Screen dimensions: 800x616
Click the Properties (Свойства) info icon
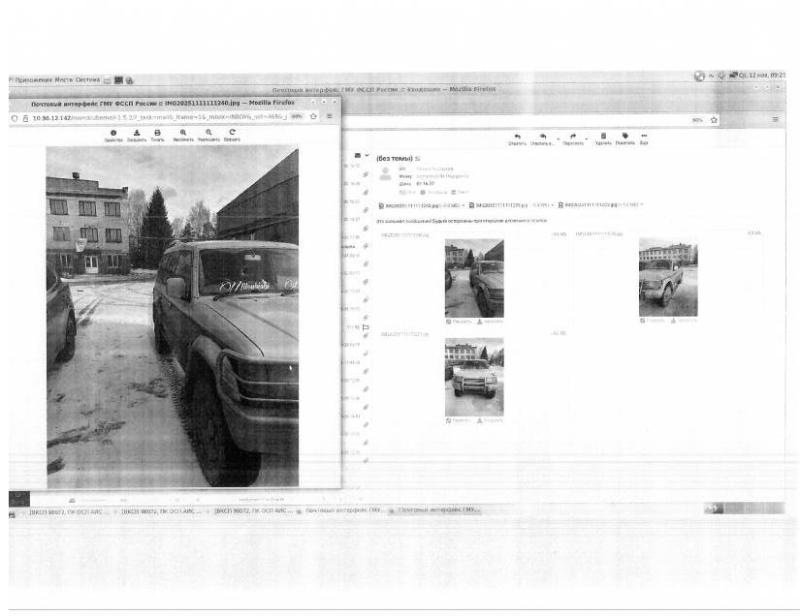pyautogui.click(x=113, y=134)
